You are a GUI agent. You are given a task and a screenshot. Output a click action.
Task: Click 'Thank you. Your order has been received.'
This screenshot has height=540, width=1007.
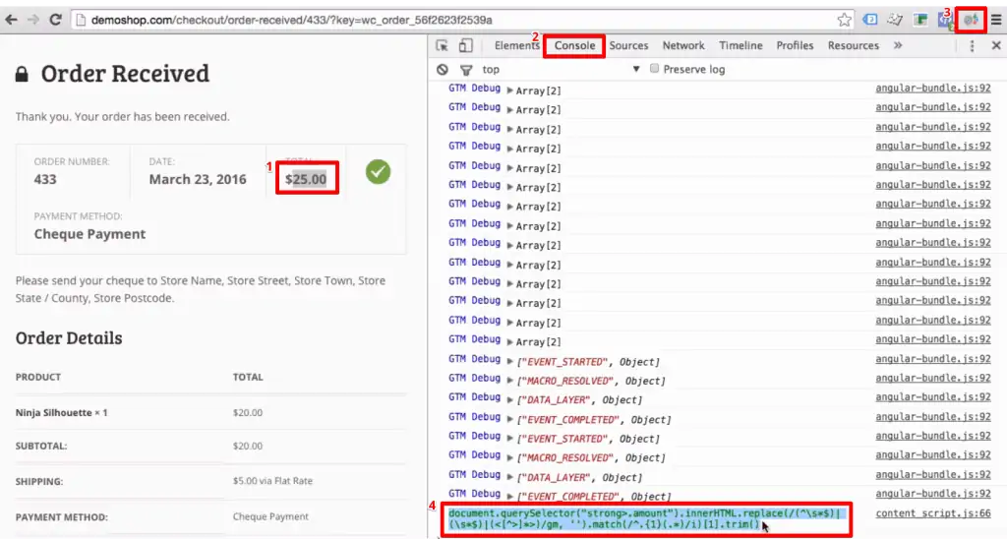tap(122, 117)
